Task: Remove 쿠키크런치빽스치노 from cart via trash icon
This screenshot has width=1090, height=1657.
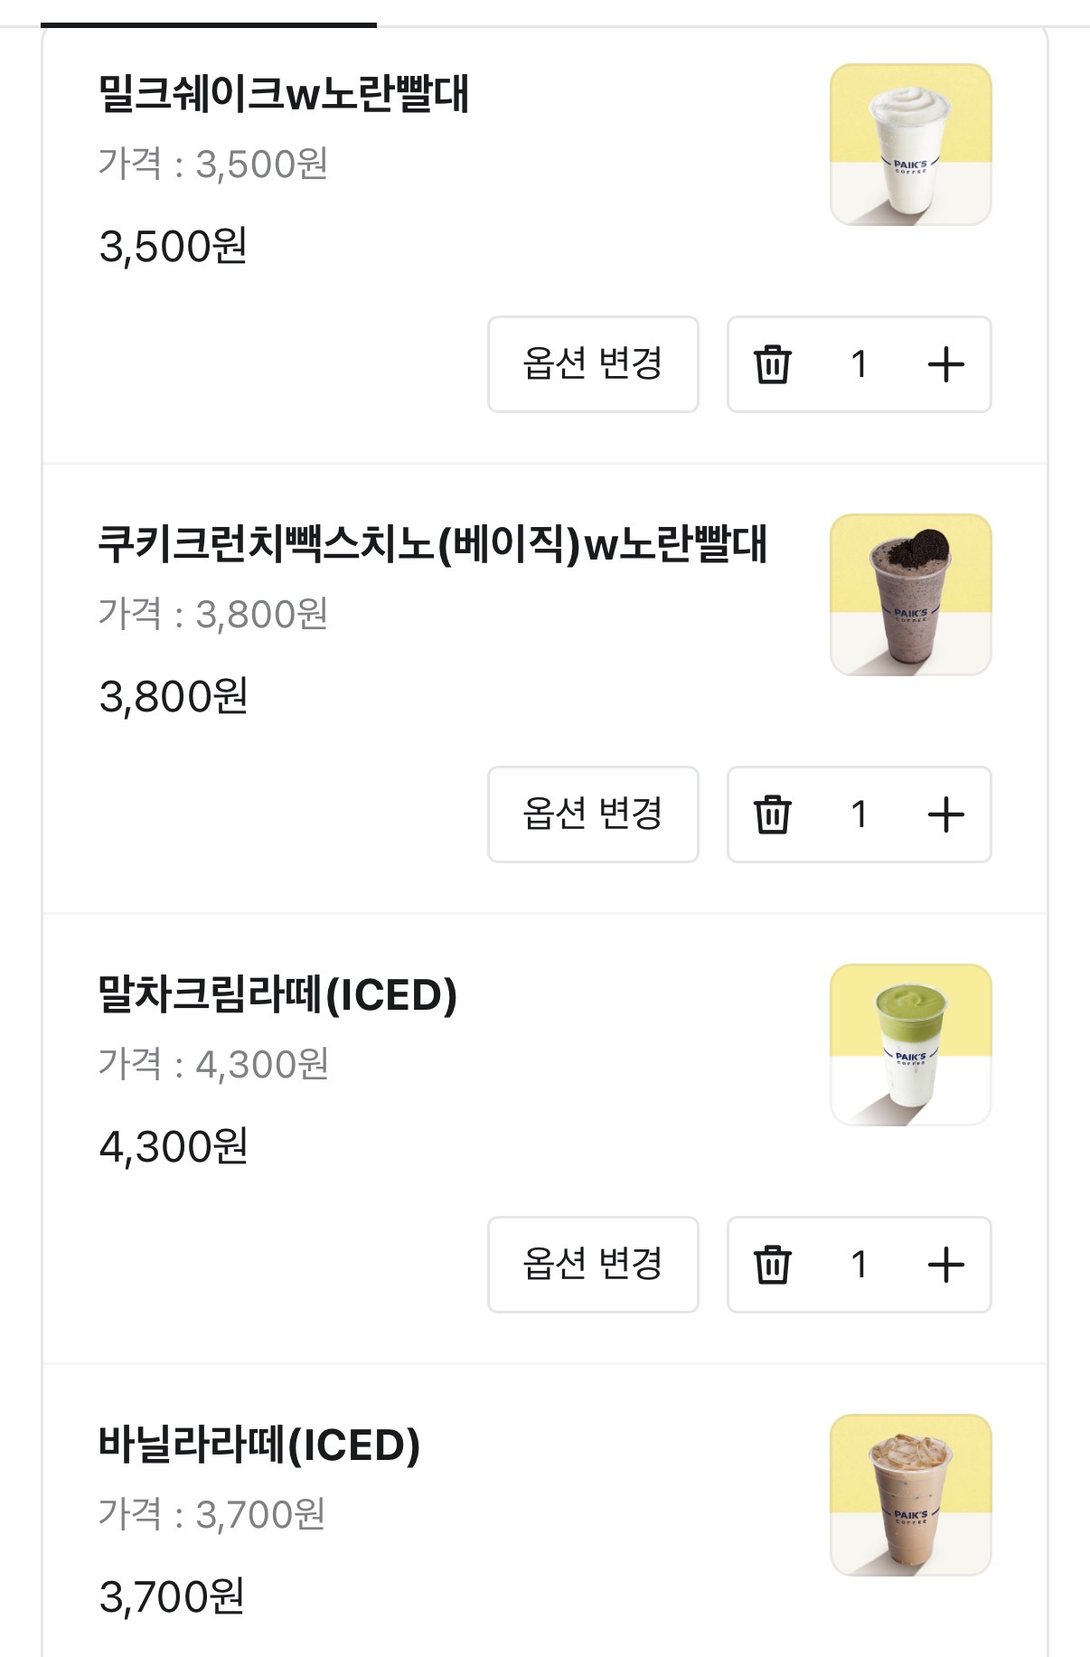Action: pos(772,814)
